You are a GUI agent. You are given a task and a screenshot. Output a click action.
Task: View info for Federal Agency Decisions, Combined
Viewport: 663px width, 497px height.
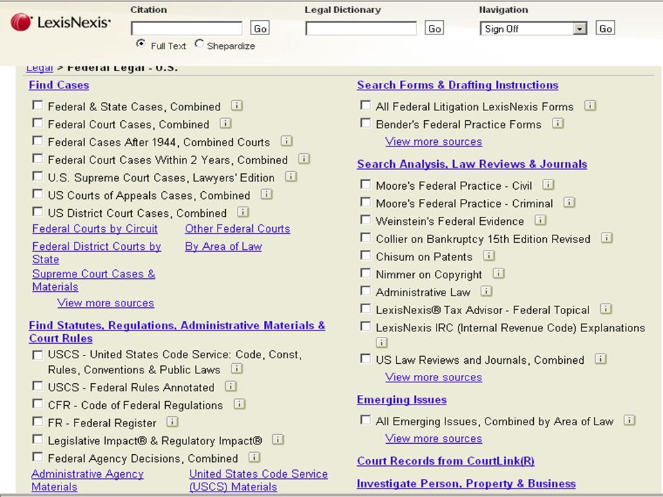click(x=254, y=457)
